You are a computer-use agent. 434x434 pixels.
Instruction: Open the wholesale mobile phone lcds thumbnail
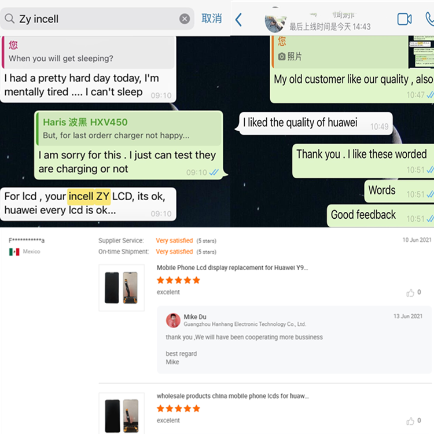point(122,414)
